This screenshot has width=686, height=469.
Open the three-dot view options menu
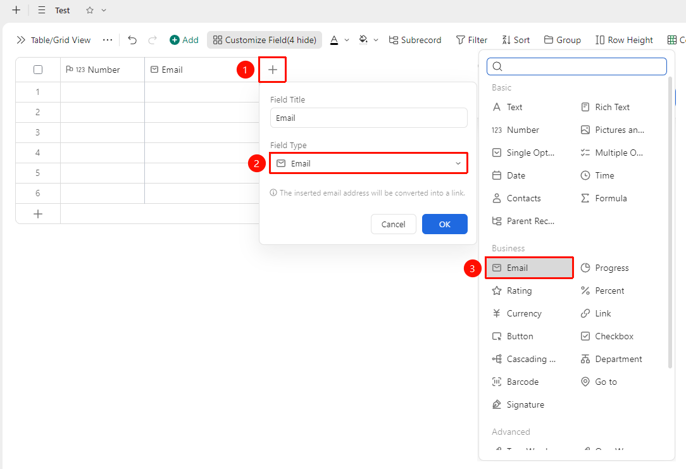[x=108, y=40]
